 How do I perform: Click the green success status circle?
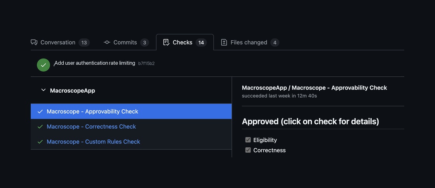(x=43, y=65)
